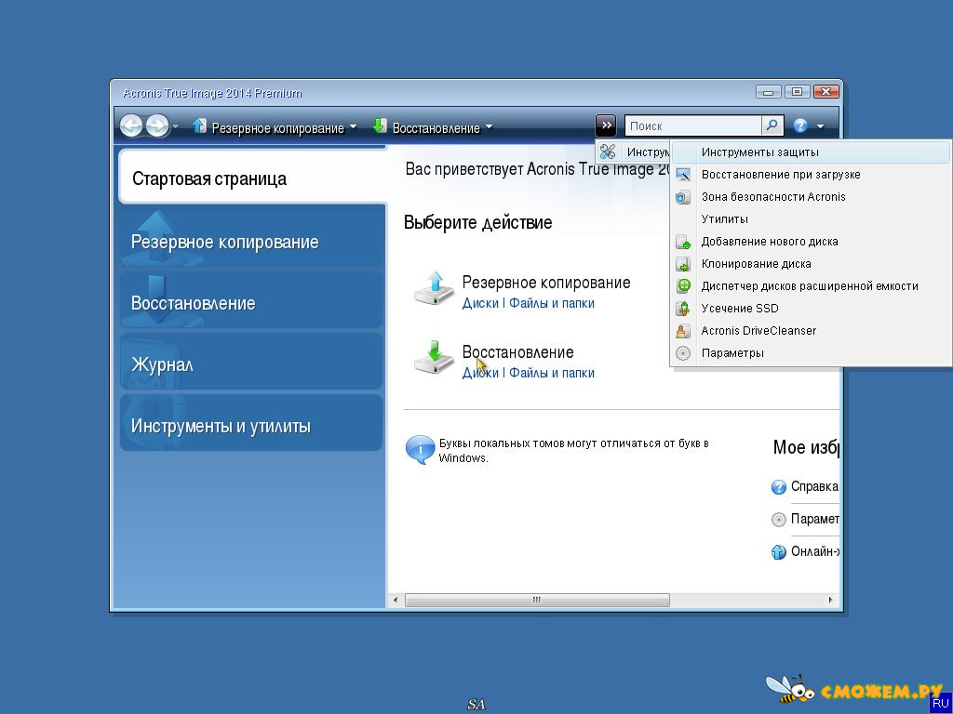This screenshot has width=953, height=714.
Task: Click the horizontal scrollbar thumb
Action: click(537, 600)
